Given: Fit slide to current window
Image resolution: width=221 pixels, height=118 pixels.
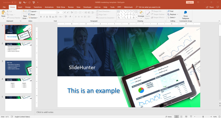Looking at the screenshot, I should coord(219,117).
